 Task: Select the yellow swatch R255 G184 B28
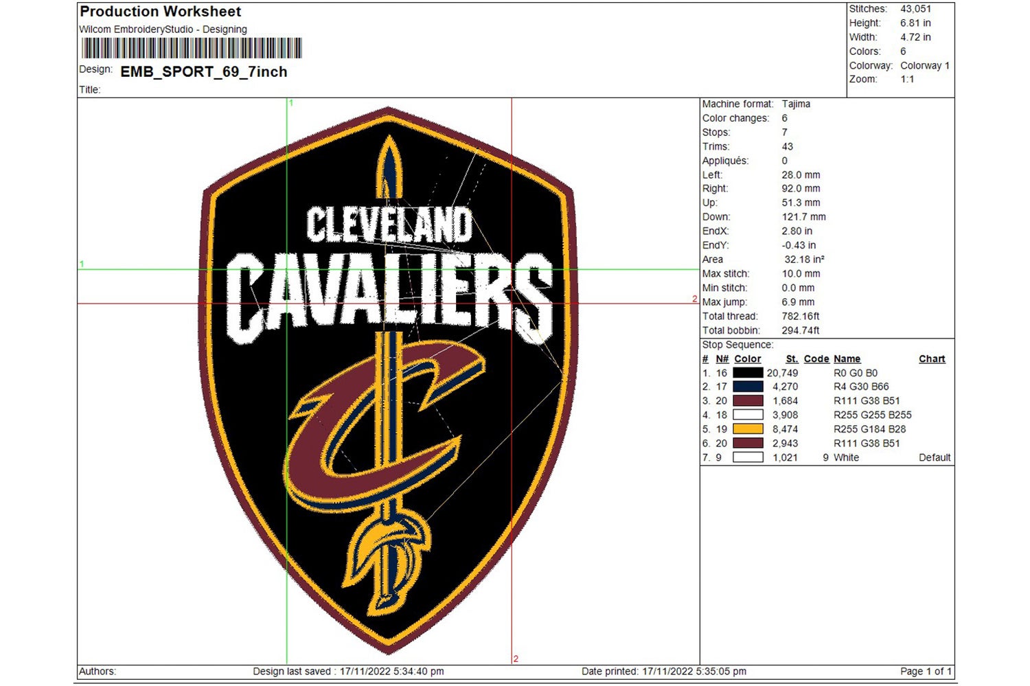point(748,429)
